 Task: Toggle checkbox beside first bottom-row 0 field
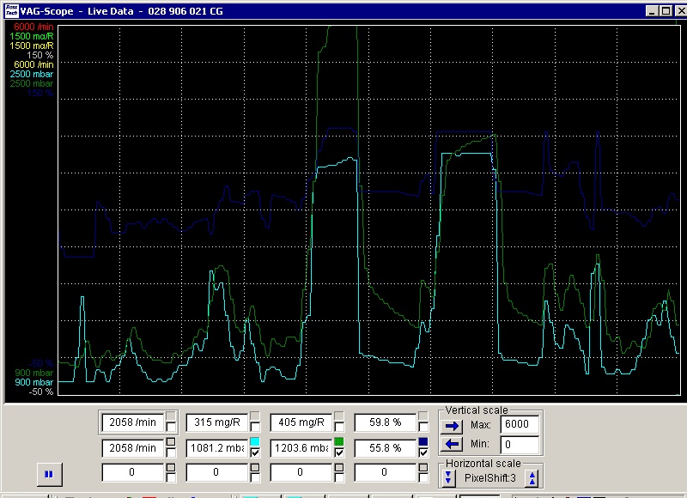171,477
